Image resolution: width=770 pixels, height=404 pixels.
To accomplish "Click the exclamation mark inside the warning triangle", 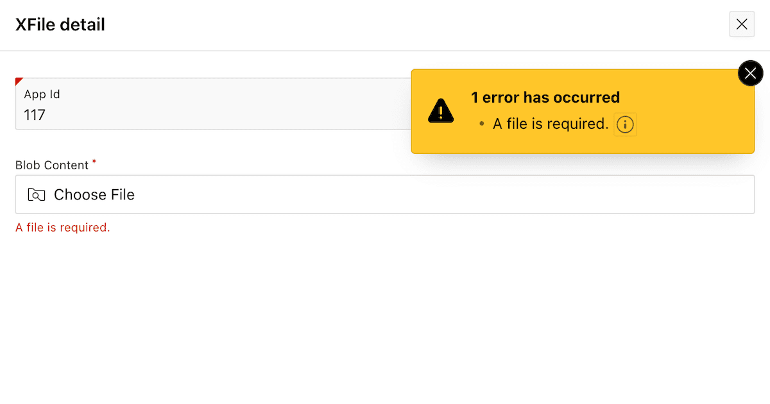I will [x=440, y=112].
